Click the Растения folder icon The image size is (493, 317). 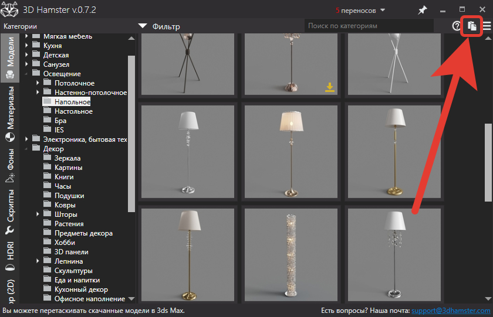47,223
